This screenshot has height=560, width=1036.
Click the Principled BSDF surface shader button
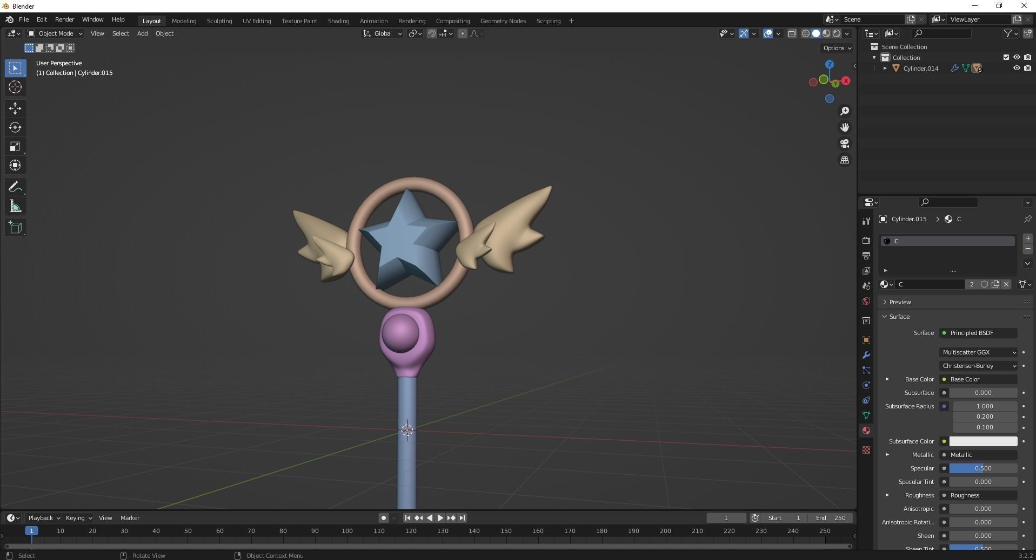click(979, 333)
